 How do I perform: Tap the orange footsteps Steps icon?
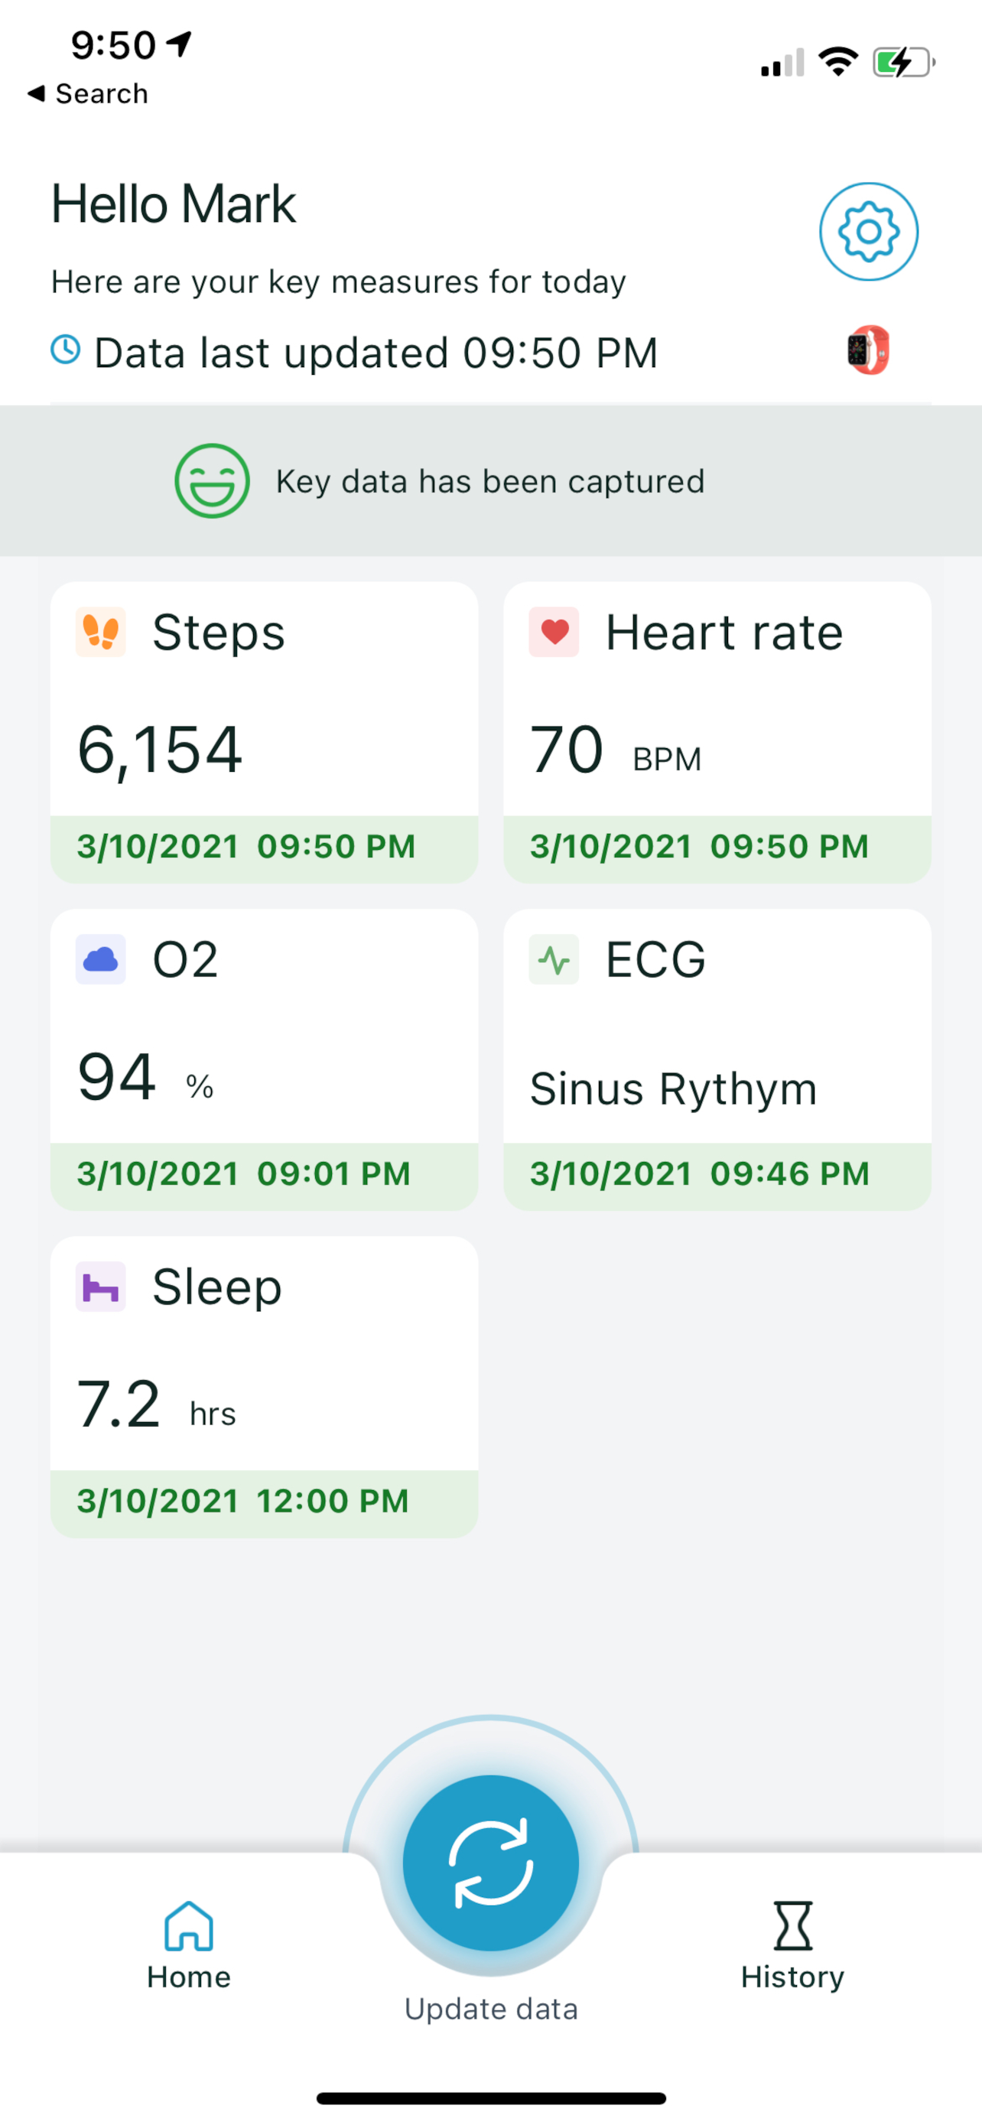[101, 632]
